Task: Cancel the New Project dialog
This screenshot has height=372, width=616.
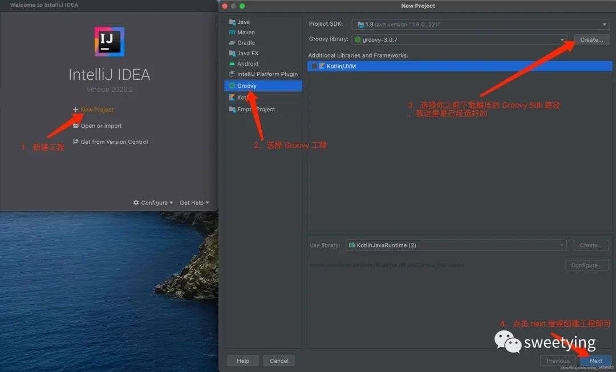Action: [279, 361]
